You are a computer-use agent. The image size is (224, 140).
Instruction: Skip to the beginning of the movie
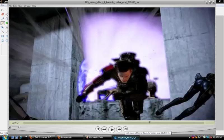[x=98, y=129]
